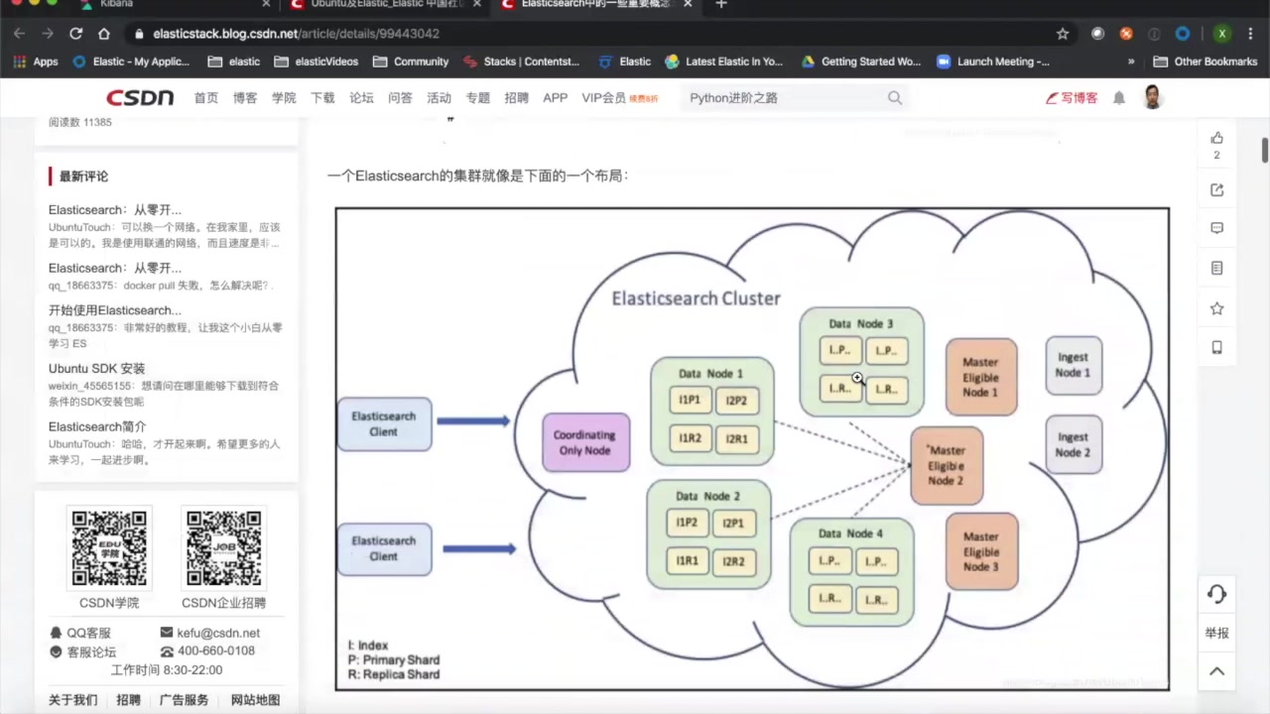1270x714 pixels.
Task: Open APP in CSDN navigation
Action: tap(556, 98)
